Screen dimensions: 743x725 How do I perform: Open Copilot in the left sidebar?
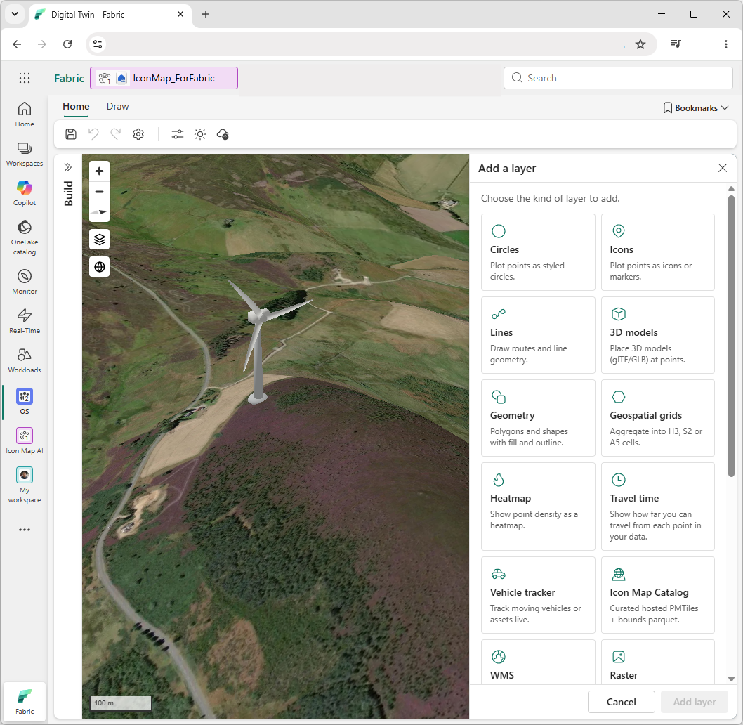point(25,193)
